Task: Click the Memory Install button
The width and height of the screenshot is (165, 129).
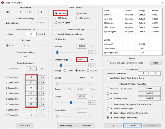Action: tap(155, 63)
